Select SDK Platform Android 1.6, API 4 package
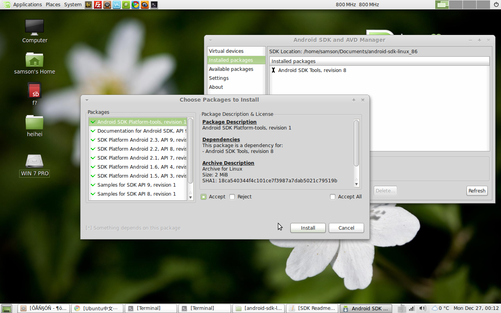501x313 pixels. (x=138, y=167)
